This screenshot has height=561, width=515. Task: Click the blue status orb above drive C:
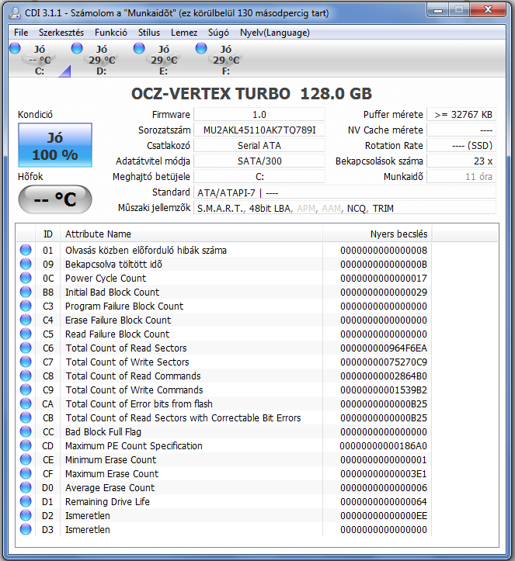(15, 48)
